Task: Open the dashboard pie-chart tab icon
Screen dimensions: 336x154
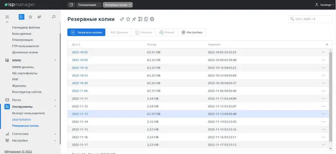Action: pos(71,5)
